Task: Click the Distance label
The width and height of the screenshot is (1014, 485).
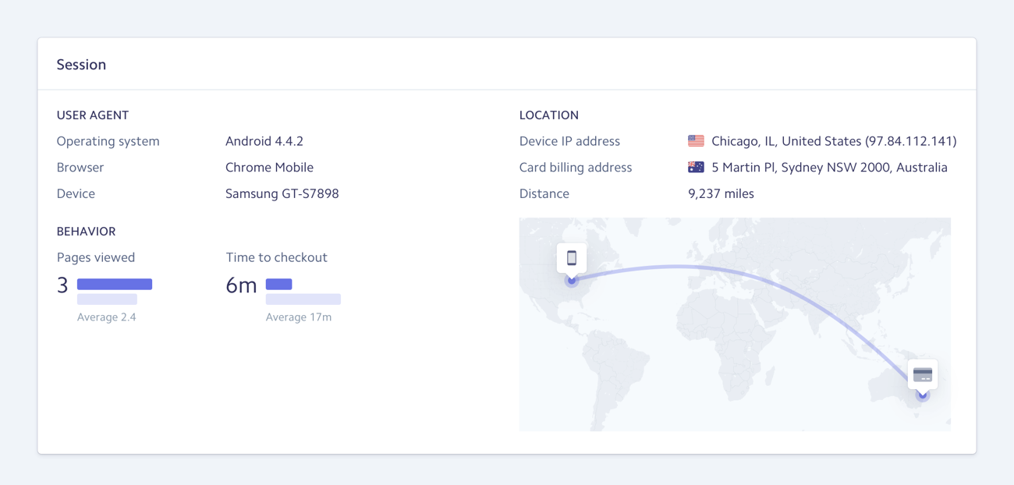Action: pyautogui.click(x=544, y=193)
